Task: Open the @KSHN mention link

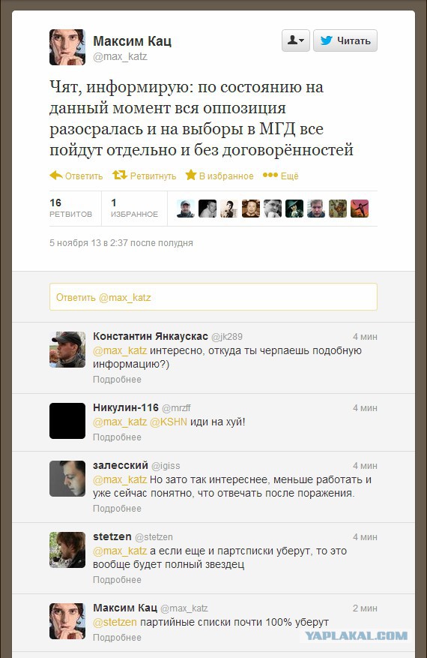Action: [169, 422]
